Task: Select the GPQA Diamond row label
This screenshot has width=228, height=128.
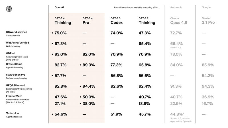Action: [16, 85]
